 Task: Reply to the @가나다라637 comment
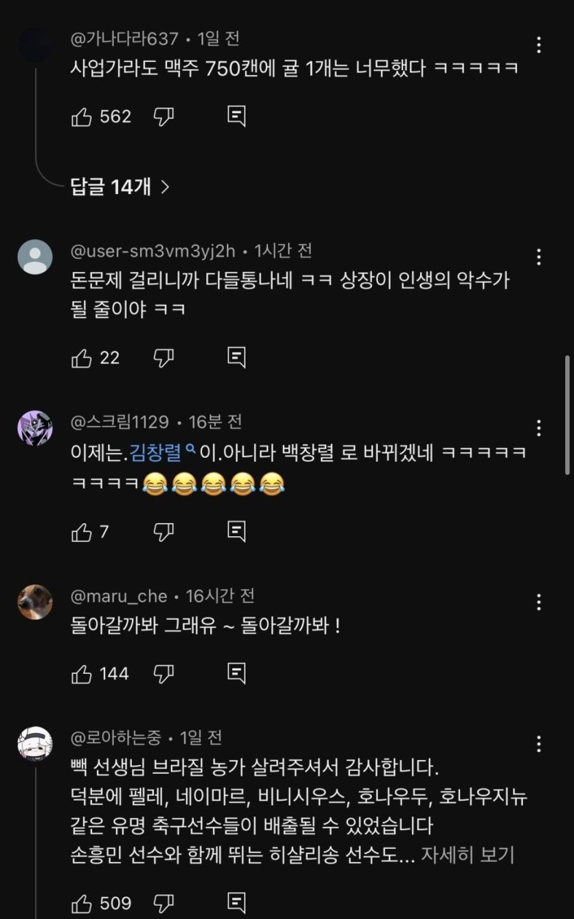pos(236,117)
